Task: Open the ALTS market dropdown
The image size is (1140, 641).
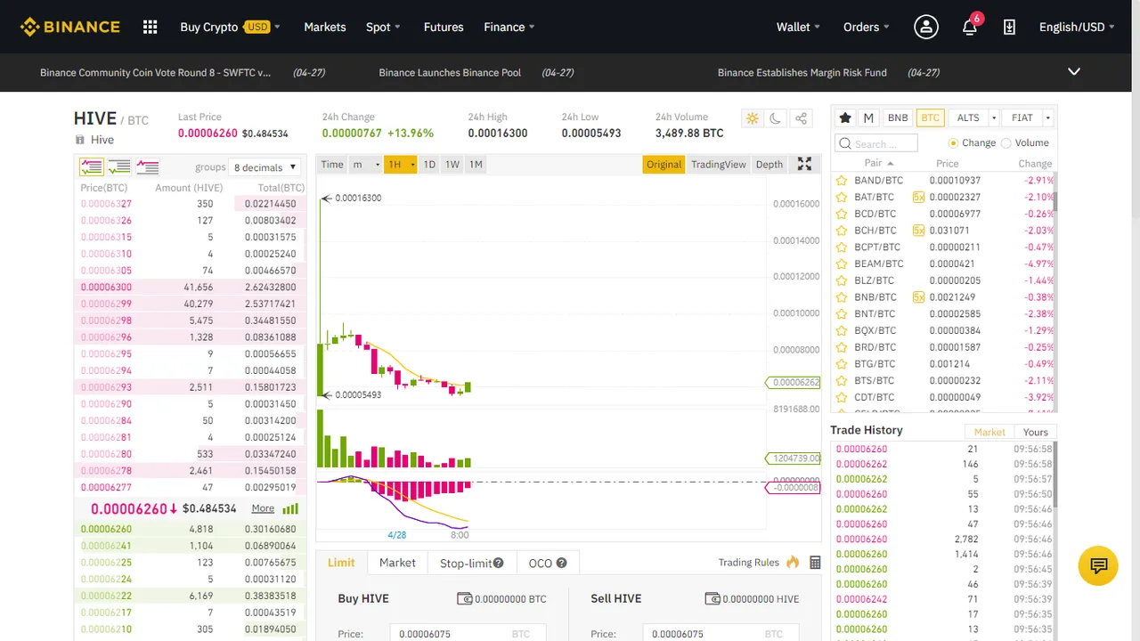Action: [973, 118]
